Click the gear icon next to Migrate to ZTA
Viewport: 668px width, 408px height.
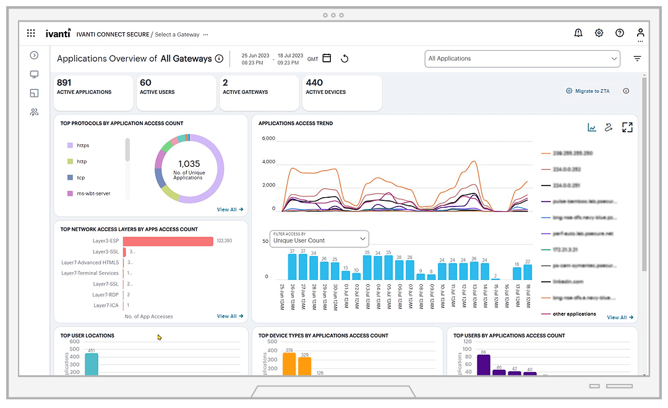pos(569,91)
